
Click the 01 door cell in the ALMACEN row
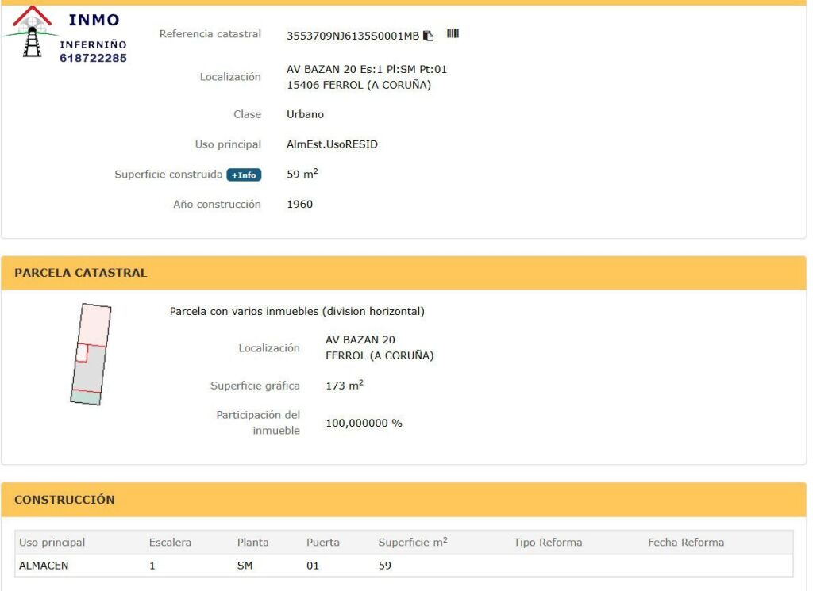(313, 566)
